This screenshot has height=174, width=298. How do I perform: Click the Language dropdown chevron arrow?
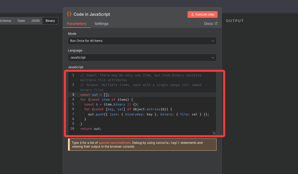[x=213, y=58]
